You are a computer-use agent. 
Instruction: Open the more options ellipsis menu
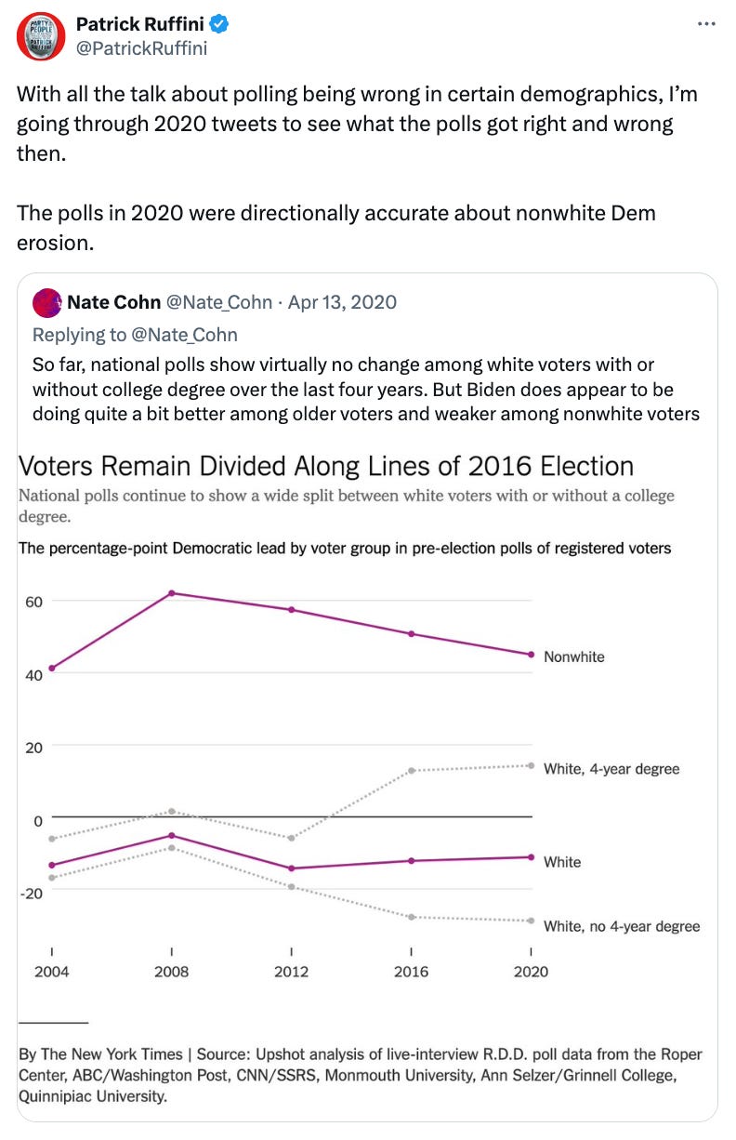(706, 25)
